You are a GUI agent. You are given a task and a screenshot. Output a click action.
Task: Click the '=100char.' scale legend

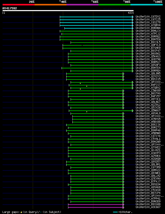click(125, 212)
